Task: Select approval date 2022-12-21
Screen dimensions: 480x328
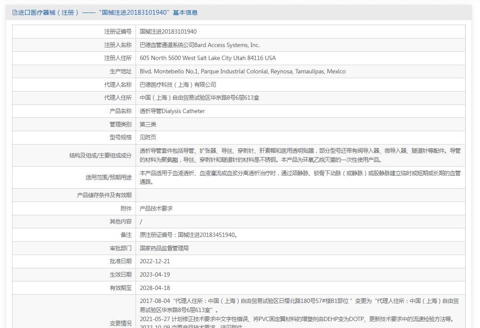Action: tap(155, 261)
